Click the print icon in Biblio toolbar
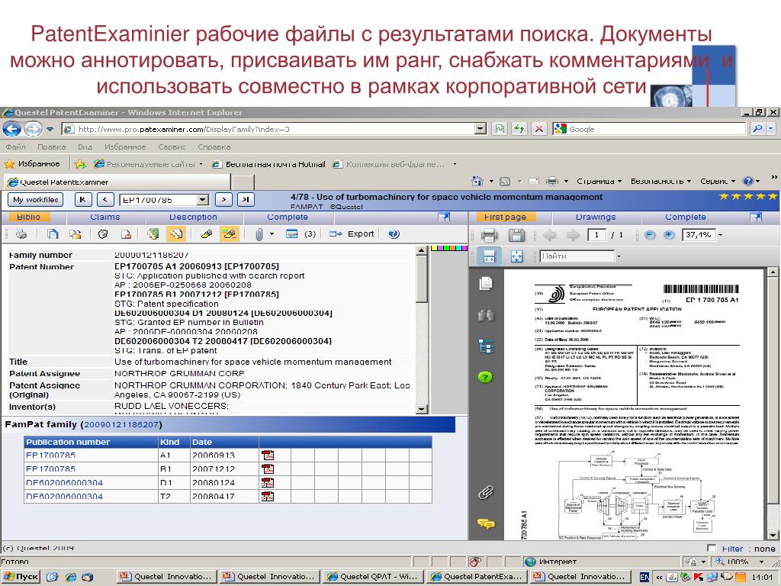The height and width of the screenshot is (586, 781). pyautogui.click(x=21, y=233)
